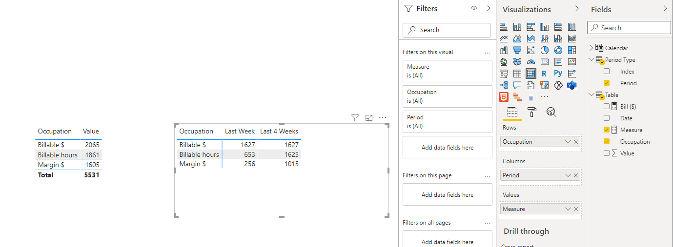Collapse the Filters pane with its chevron
Image resolution: width=673 pixels, height=247 pixels.
[489, 9]
